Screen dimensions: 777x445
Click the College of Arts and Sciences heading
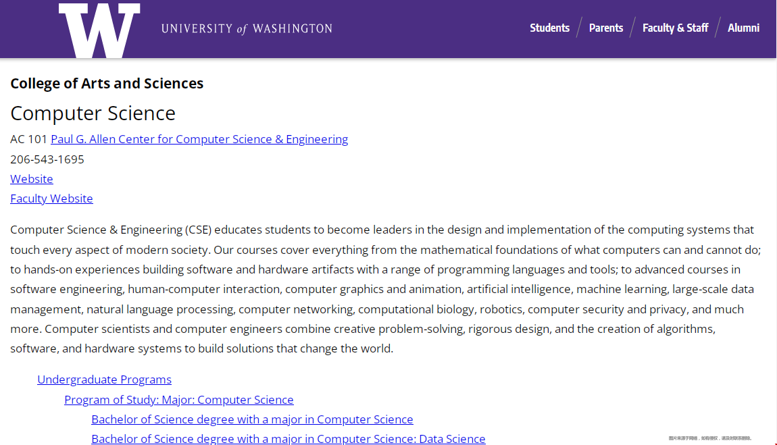click(106, 83)
